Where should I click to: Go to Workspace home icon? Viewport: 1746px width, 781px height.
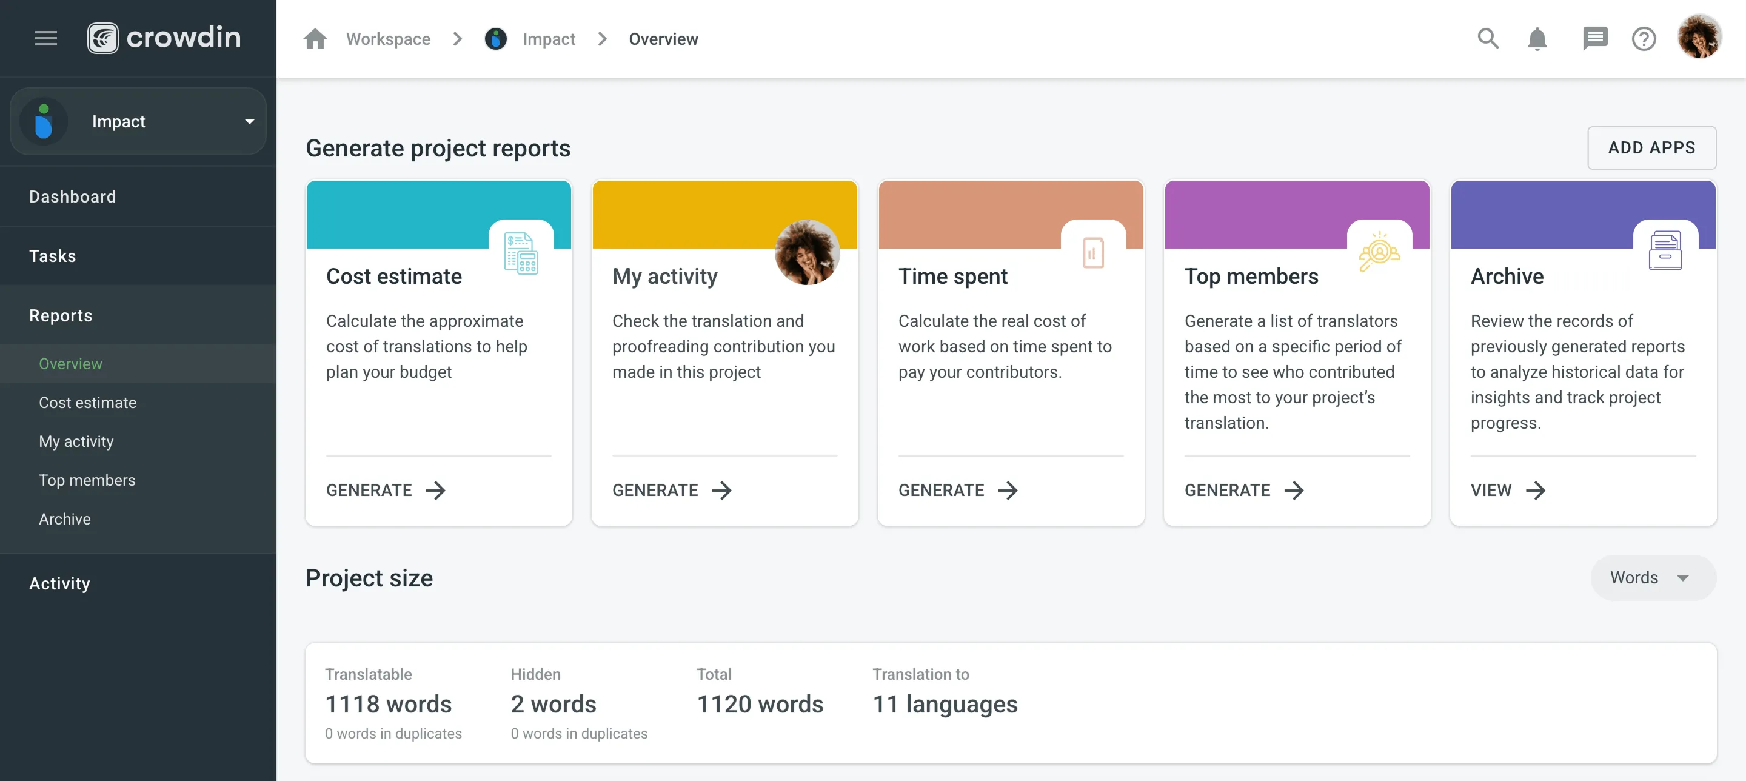(315, 39)
